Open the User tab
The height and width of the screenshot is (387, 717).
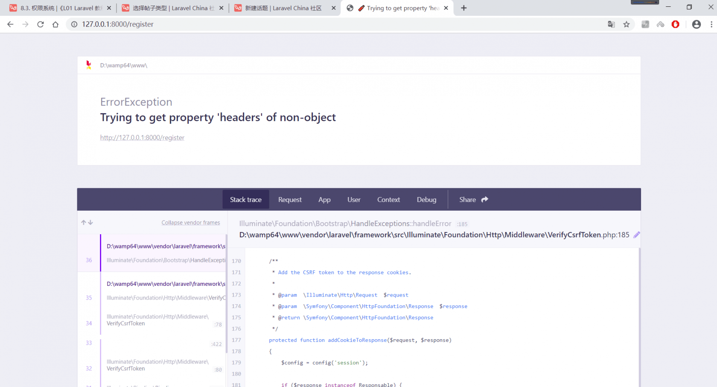pyautogui.click(x=354, y=200)
